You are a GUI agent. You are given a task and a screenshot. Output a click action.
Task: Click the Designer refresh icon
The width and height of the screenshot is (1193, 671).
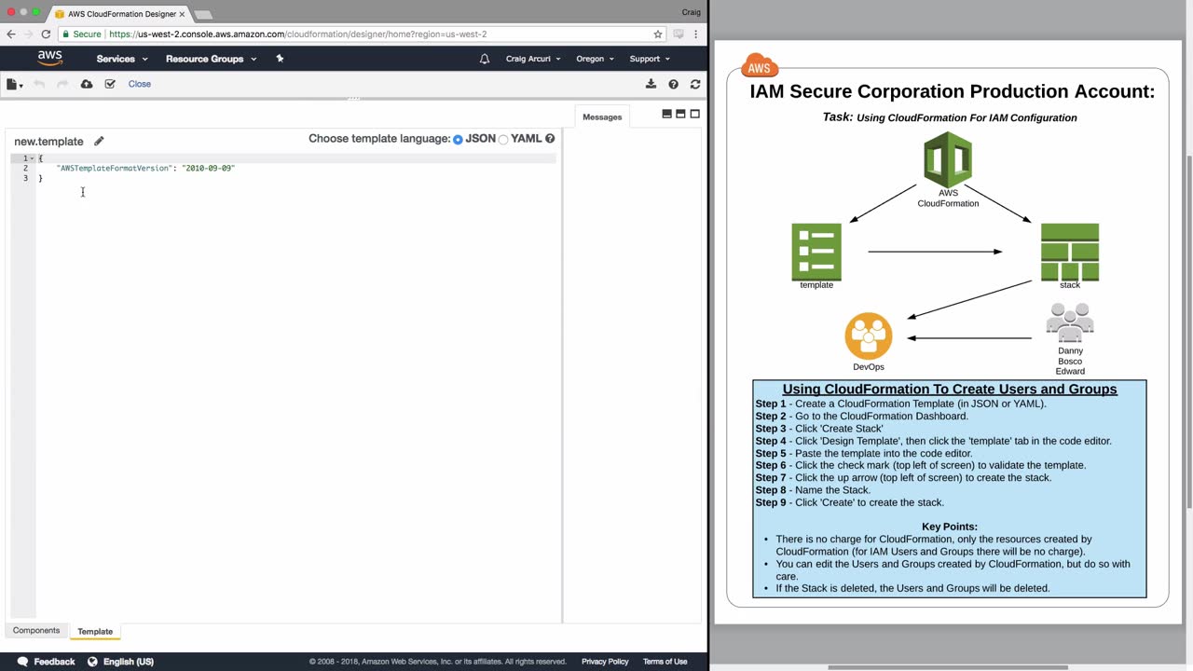click(x=695, y=84)
